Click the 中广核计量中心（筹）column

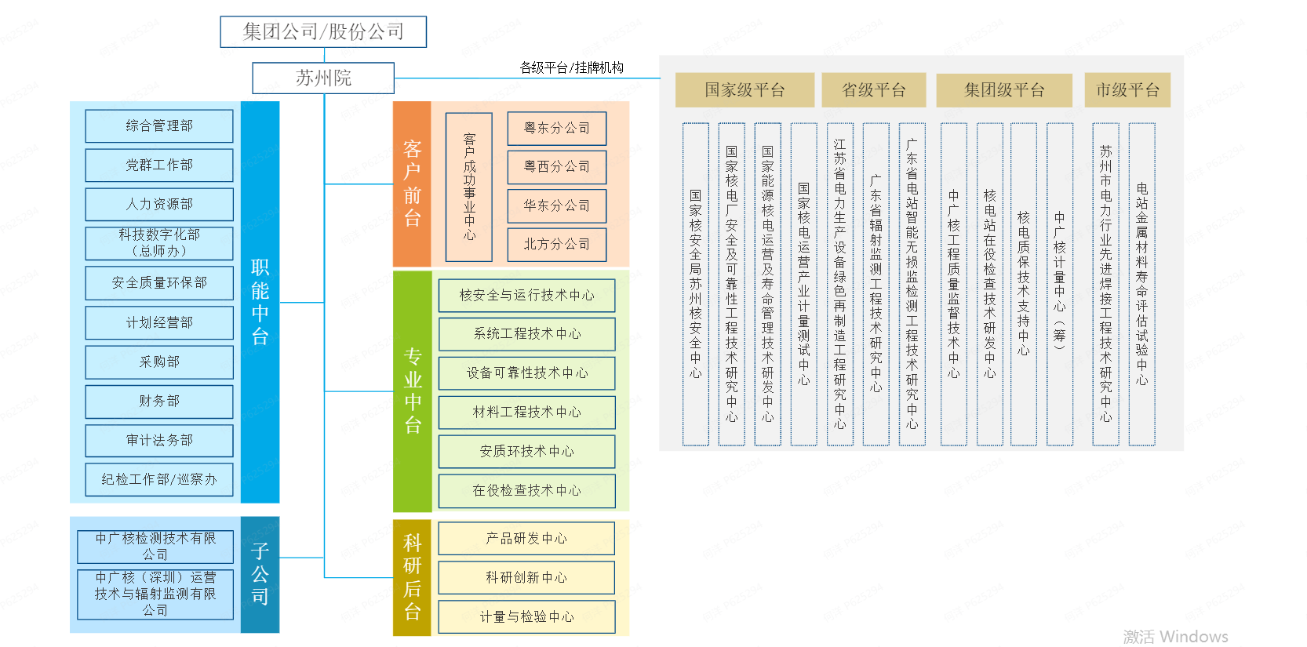pyautogui.click(x=1060, y=285)
